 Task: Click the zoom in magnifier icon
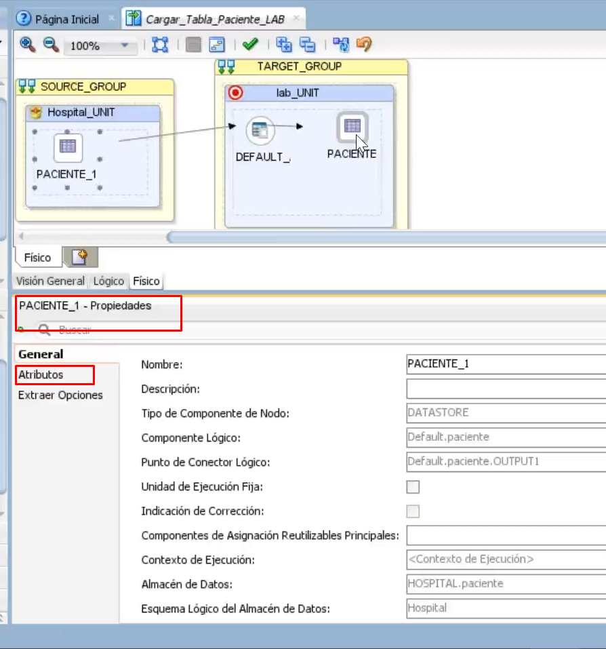27,44
